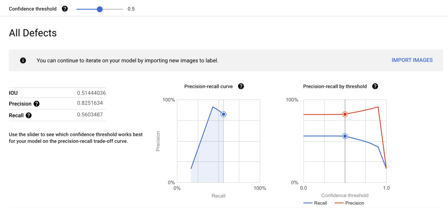
Task: Click the Confidence threshold help icon
Action: coord(65,9)
